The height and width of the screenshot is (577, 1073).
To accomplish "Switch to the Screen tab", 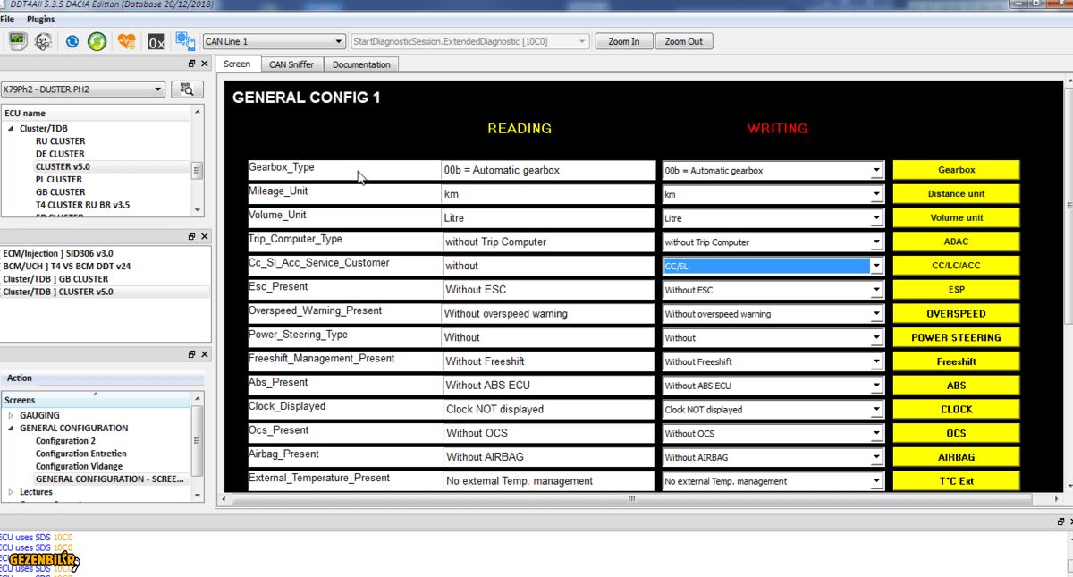I will [x=237, y=64].
